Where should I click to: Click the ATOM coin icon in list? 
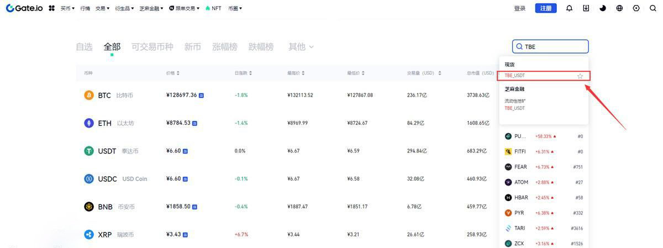pyautogui.click(x=508, y=182)
